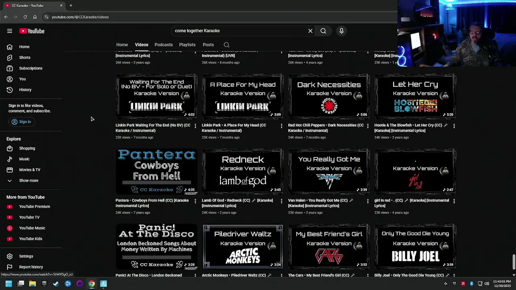Open the YouTube hamburger guide menu

tap(10, 31)
